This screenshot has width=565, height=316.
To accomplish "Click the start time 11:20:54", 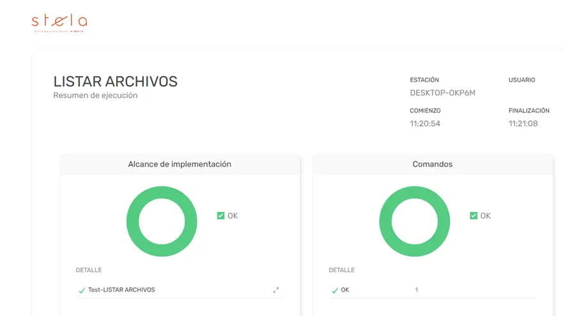I will click(425, 123).
